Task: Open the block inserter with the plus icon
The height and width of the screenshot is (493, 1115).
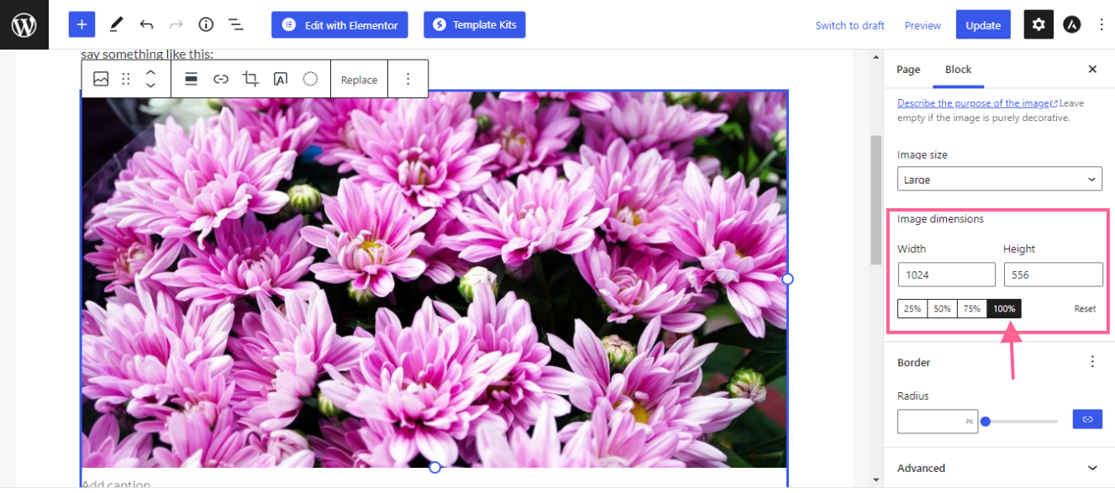Action: (x=82, y=24)
